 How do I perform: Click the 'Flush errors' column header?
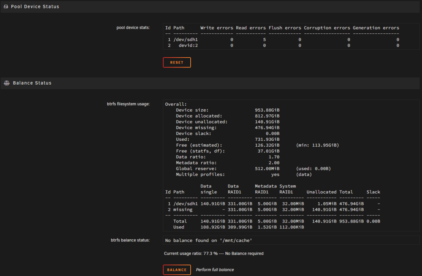tap(285, 28)
